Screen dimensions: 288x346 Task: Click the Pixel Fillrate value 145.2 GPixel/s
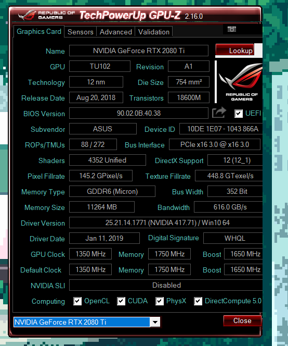coord(101,176)
